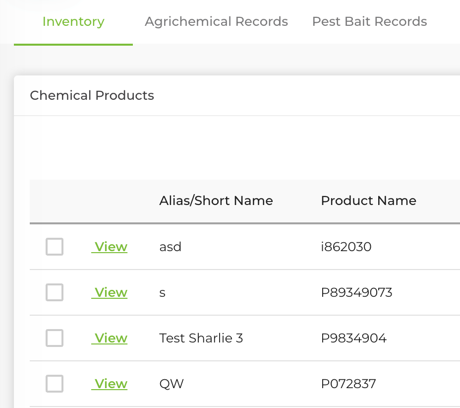Click the Chemical Products panel heading
Screen dimensions: 460x408
point(92,95)
